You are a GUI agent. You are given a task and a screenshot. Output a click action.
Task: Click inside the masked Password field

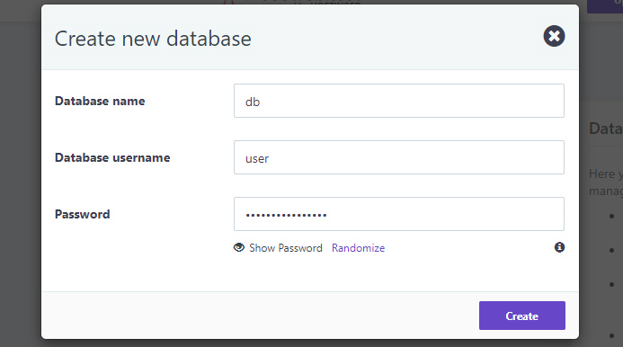(399, 214)
